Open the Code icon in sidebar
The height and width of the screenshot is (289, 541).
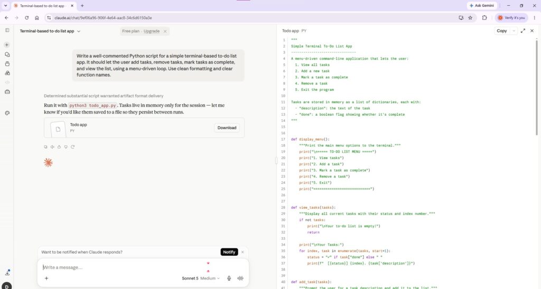(7, 82)
